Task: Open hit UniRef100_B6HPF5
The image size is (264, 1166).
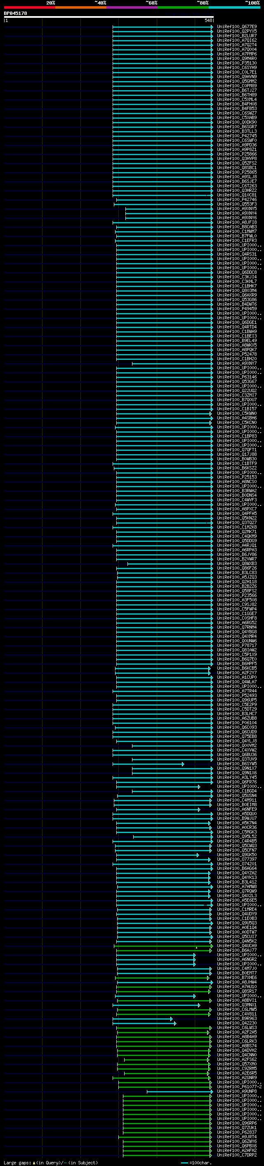Action: click(x=236, y=663)
